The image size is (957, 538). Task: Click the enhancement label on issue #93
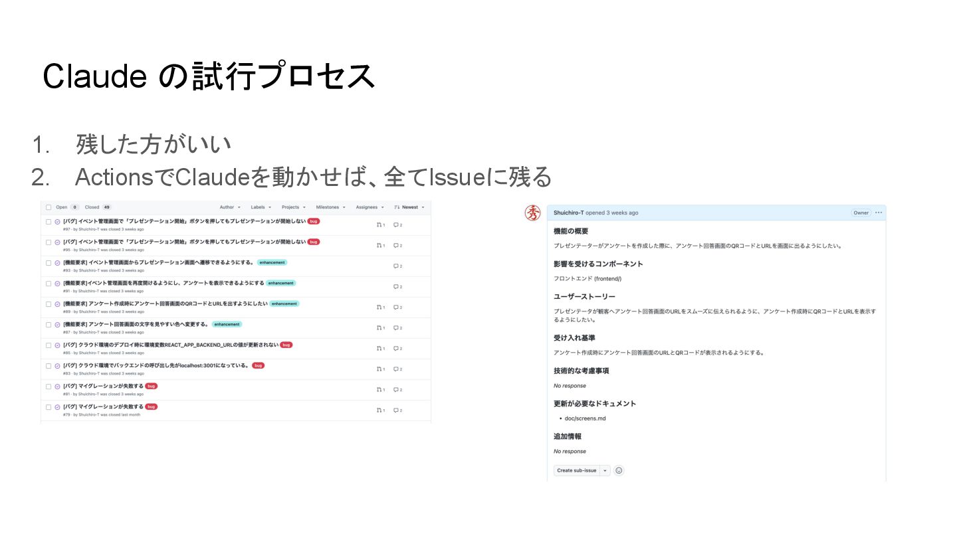coord(272,262)
